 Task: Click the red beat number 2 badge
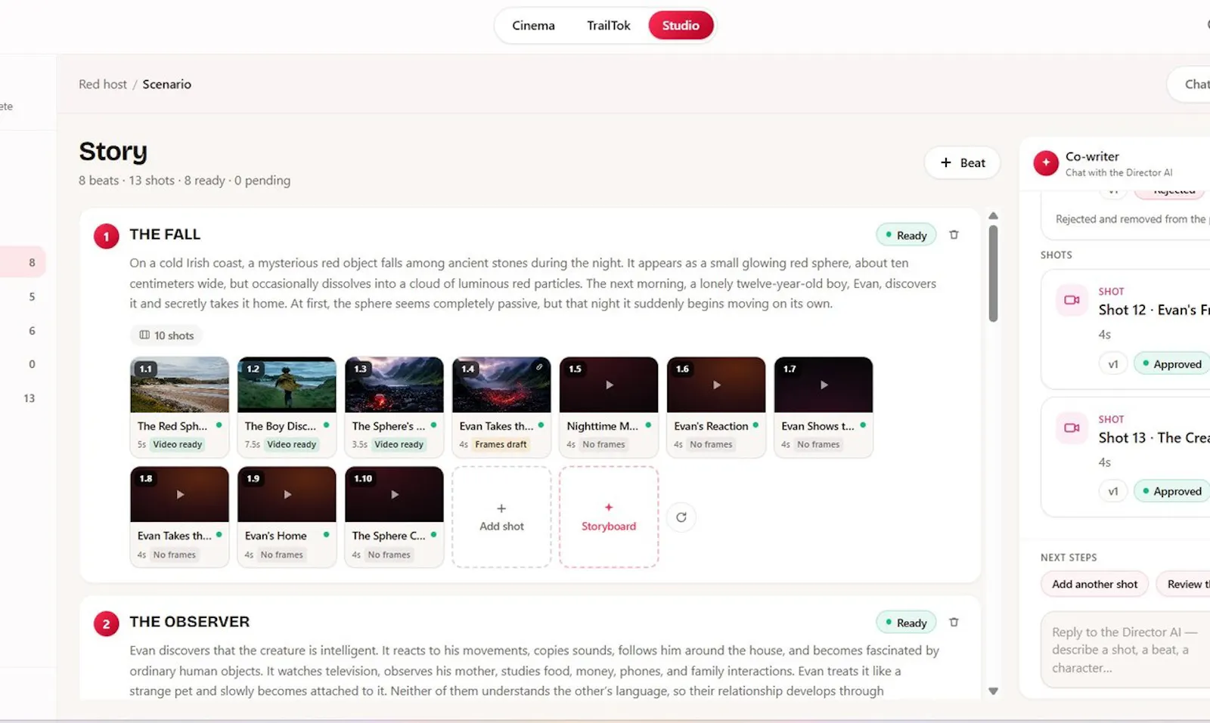coord(106,623)
